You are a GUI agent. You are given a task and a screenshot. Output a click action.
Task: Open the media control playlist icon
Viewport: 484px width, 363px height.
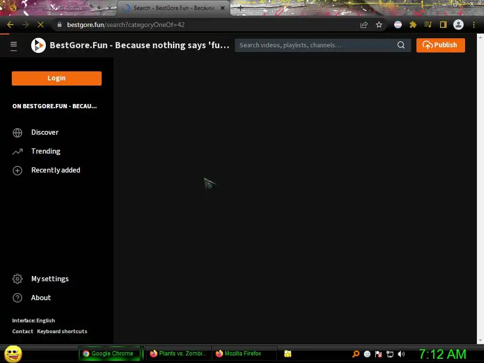pos(428,25)
